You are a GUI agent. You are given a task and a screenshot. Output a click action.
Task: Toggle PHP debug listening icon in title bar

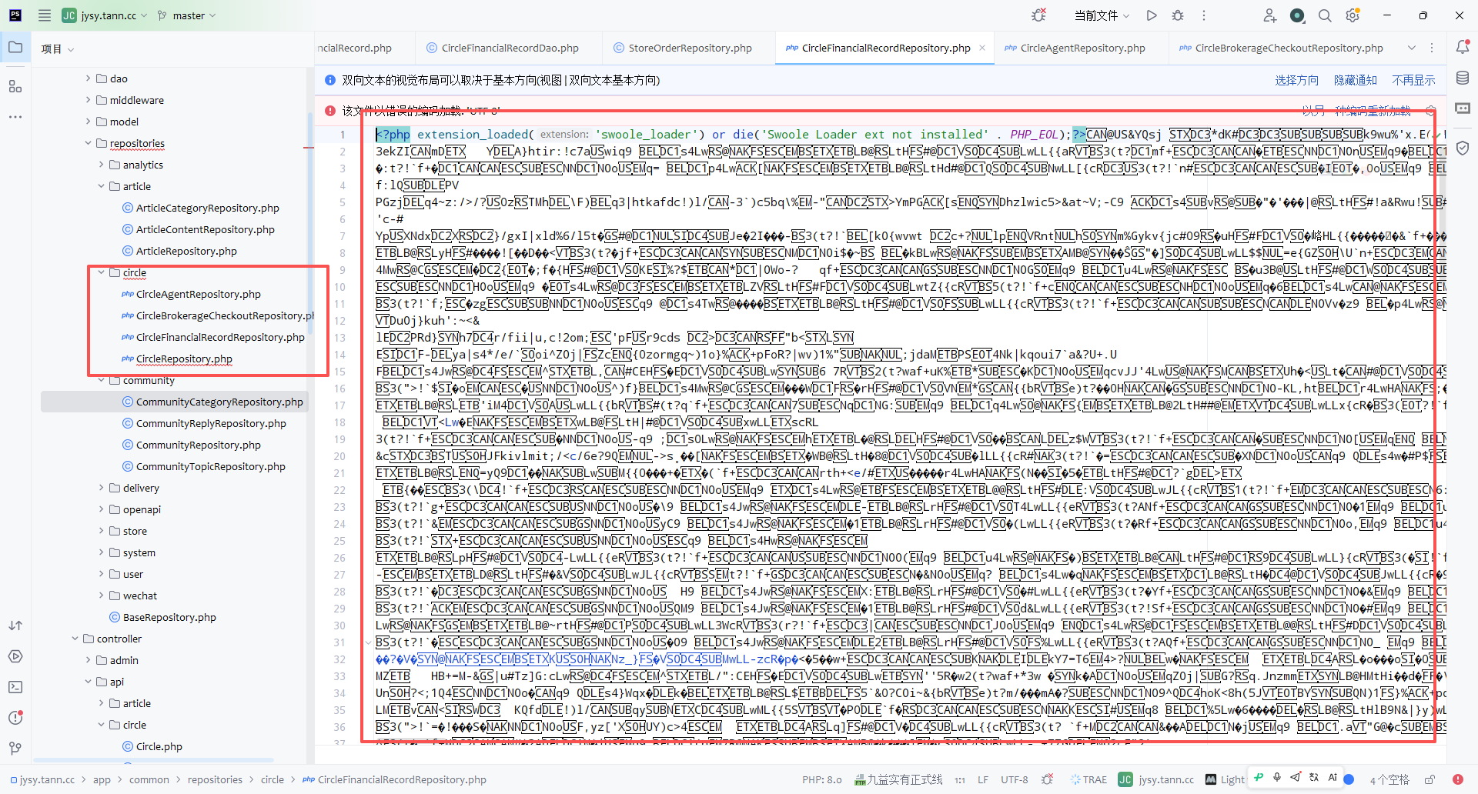tap(1039, 15)
